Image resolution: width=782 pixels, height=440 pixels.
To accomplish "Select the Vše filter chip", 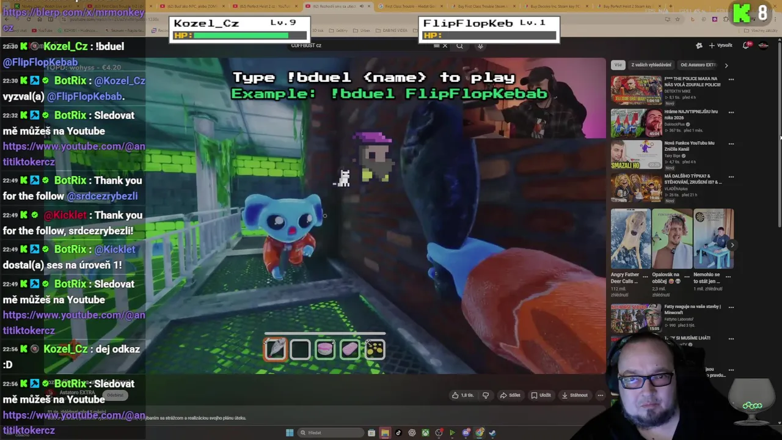I will pos(618,65).
